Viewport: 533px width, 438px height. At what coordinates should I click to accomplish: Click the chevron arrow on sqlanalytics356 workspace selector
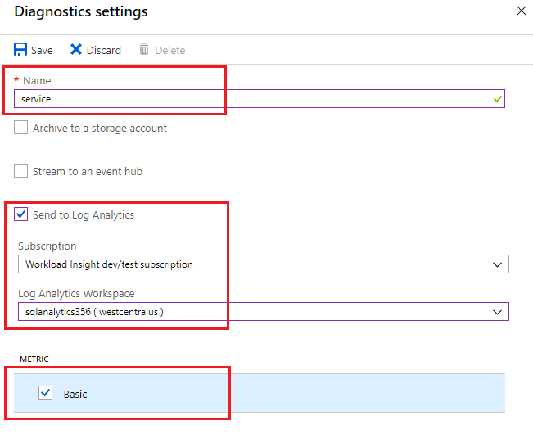497,311
